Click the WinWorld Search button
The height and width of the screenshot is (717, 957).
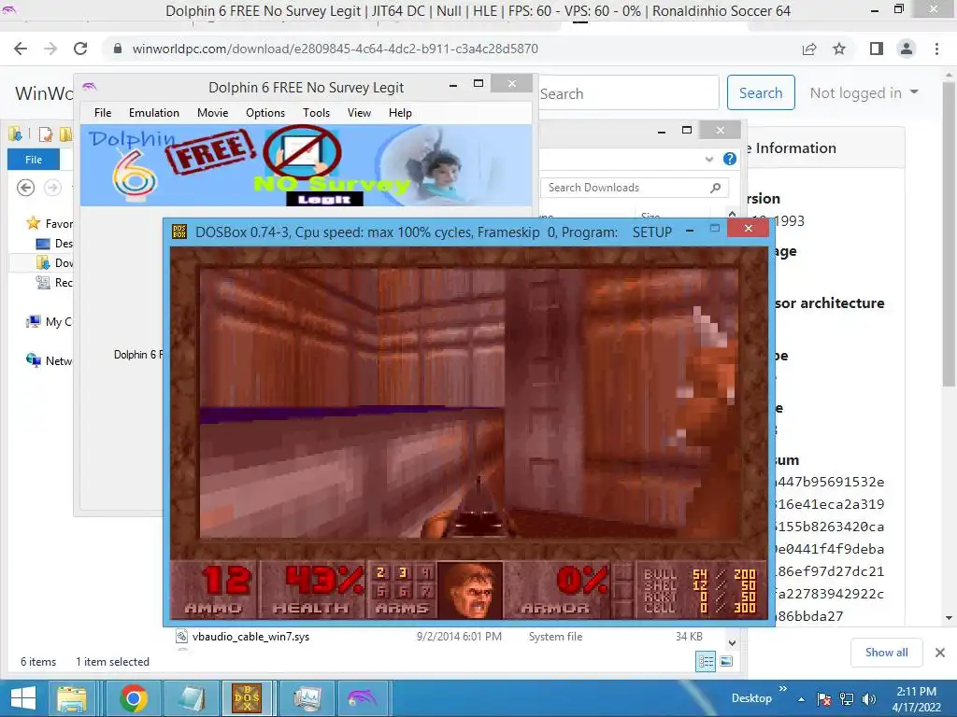tap(761, 92)
